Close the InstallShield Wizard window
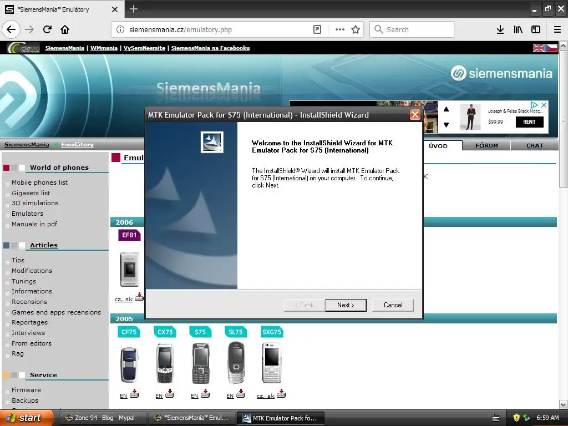568x426 pixels. click(x=415, y=115)
